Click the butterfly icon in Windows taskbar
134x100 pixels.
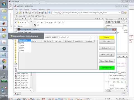click(x=4, y=30)
